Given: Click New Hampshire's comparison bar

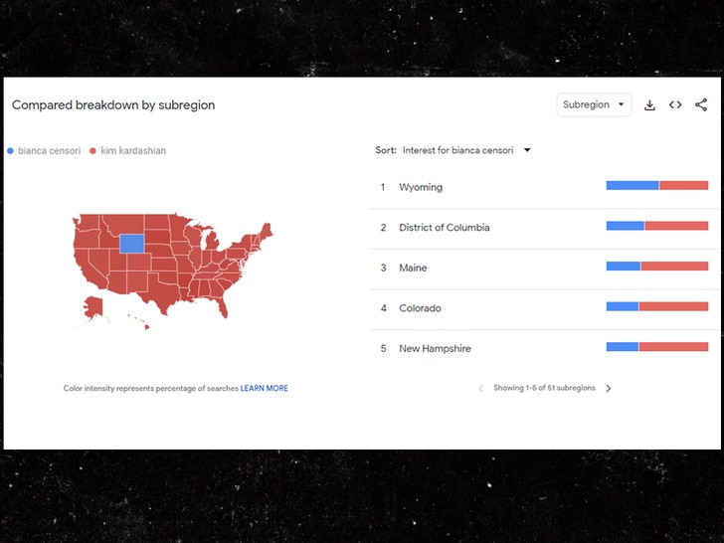Looking at the screenshot, I should [656, 347].
